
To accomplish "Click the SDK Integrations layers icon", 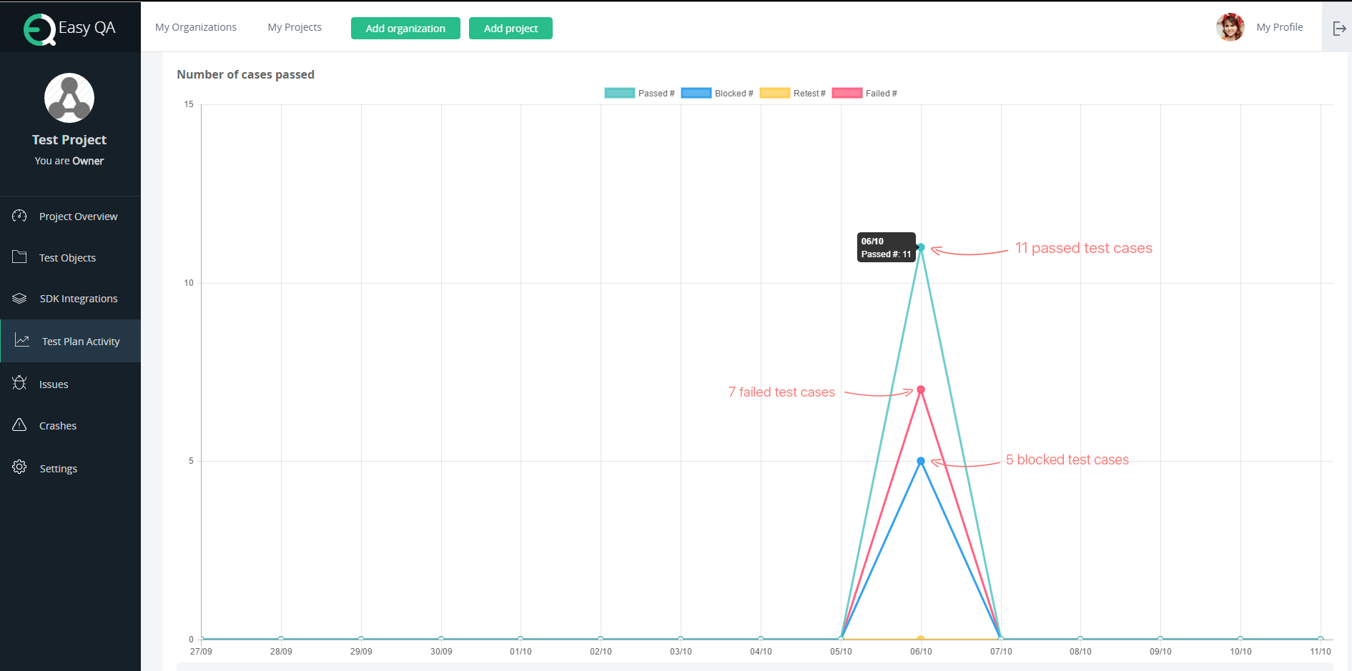I will tap(19, 298).
